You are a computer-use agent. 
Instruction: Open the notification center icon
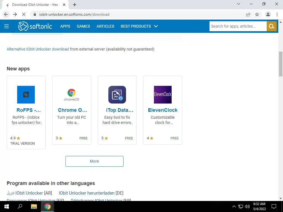(x=274, y=206)
